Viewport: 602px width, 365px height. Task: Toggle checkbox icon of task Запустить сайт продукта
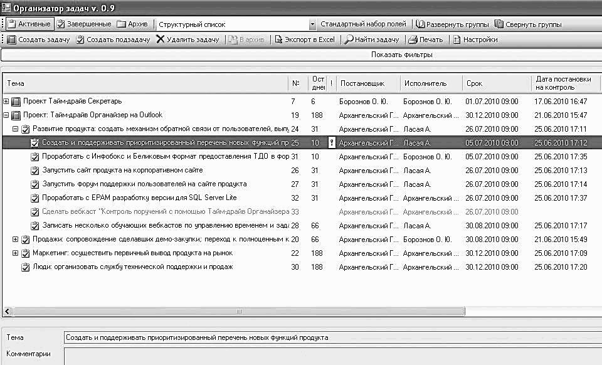point(35,171)
